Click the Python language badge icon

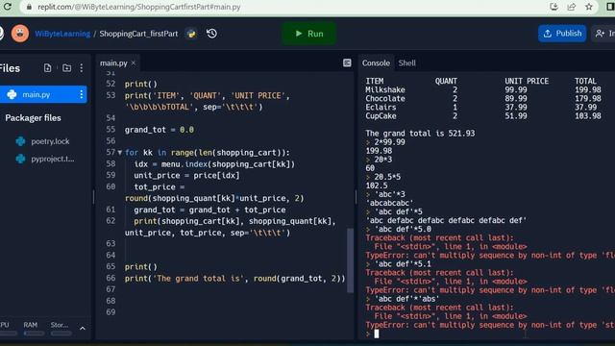click(191, 34)
